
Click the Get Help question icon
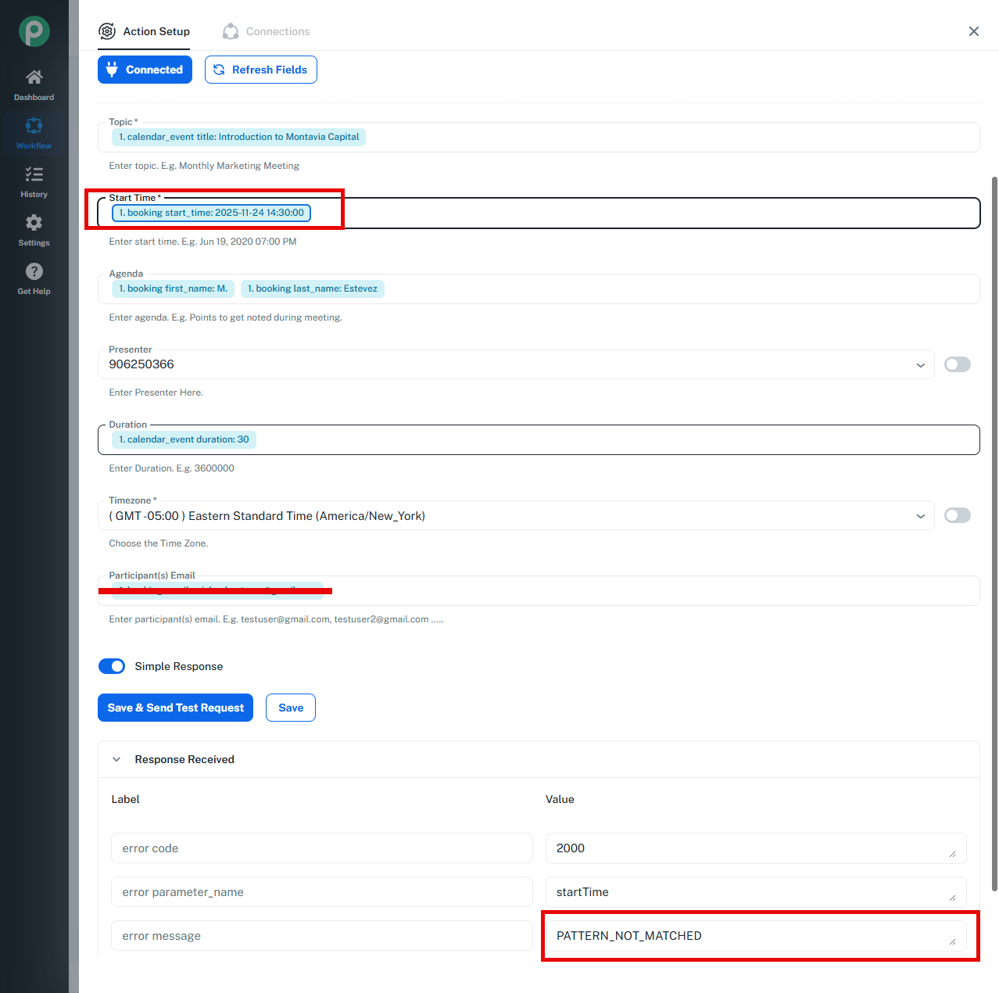tap(34, 272)
